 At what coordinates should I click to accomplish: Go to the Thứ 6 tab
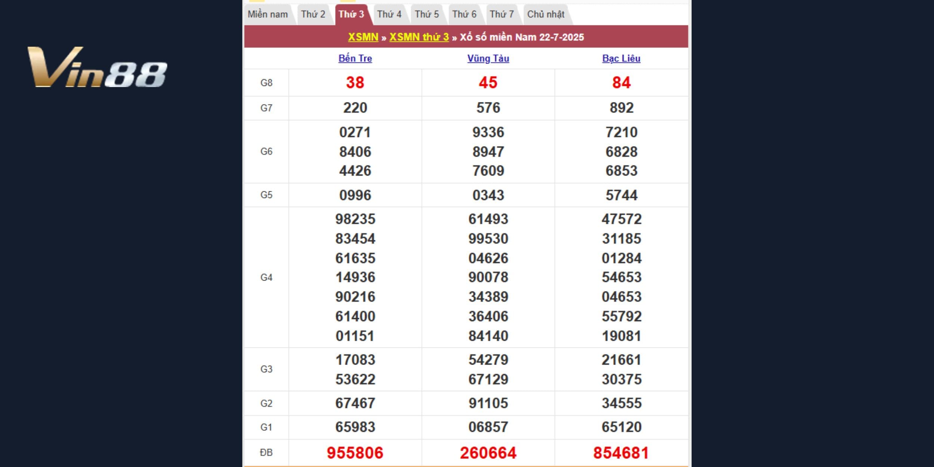464,15
